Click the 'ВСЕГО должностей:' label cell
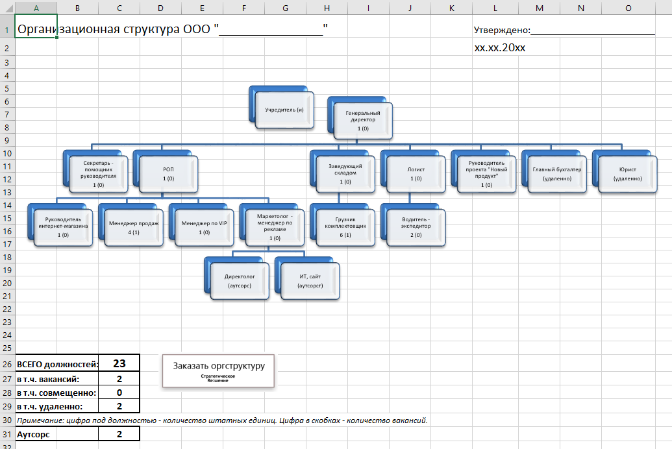The width and height of the screenshot is (672, 449). point(57,364)
